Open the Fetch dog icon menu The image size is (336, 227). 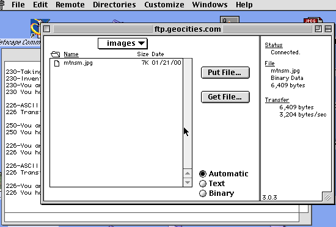(2, 4)
